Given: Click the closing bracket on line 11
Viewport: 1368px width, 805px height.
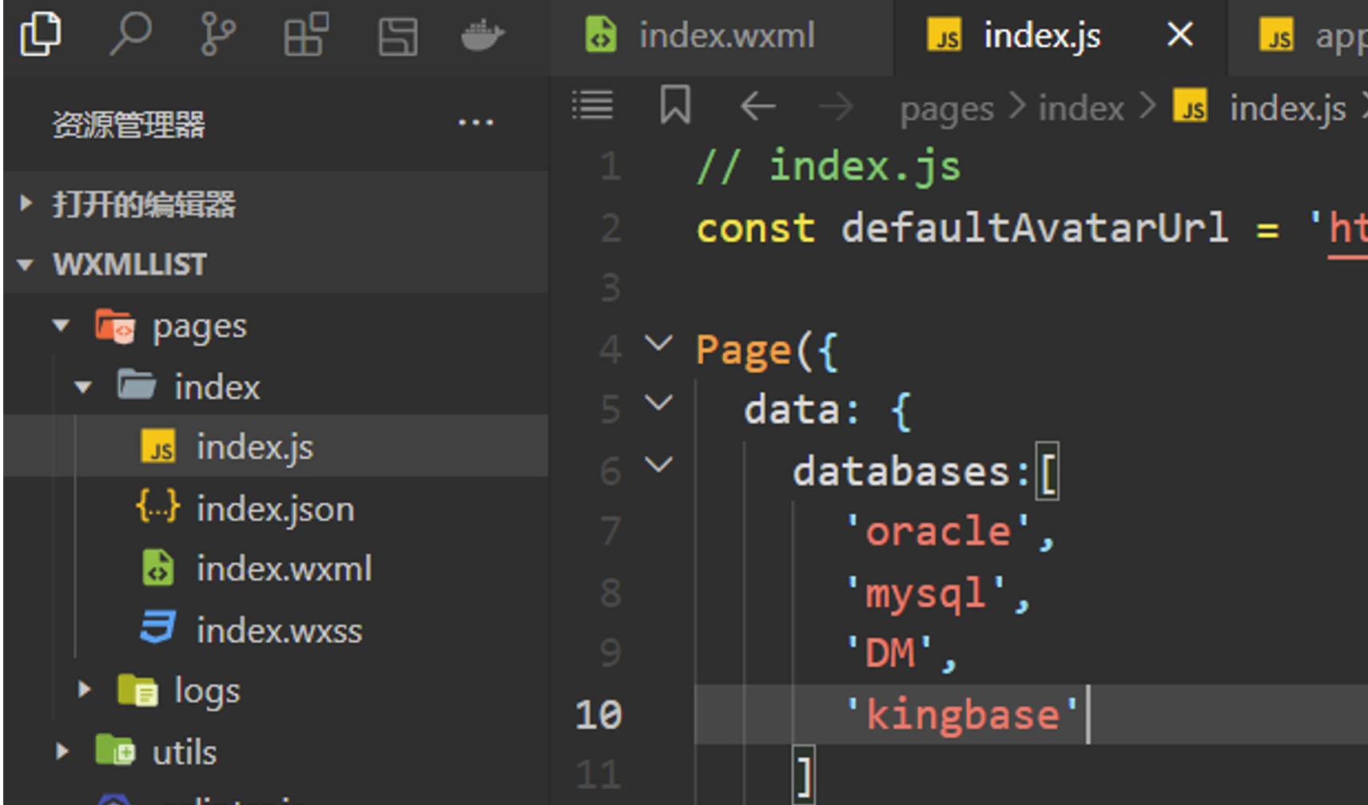Looking at the screenshot, I should coord(804,775).
